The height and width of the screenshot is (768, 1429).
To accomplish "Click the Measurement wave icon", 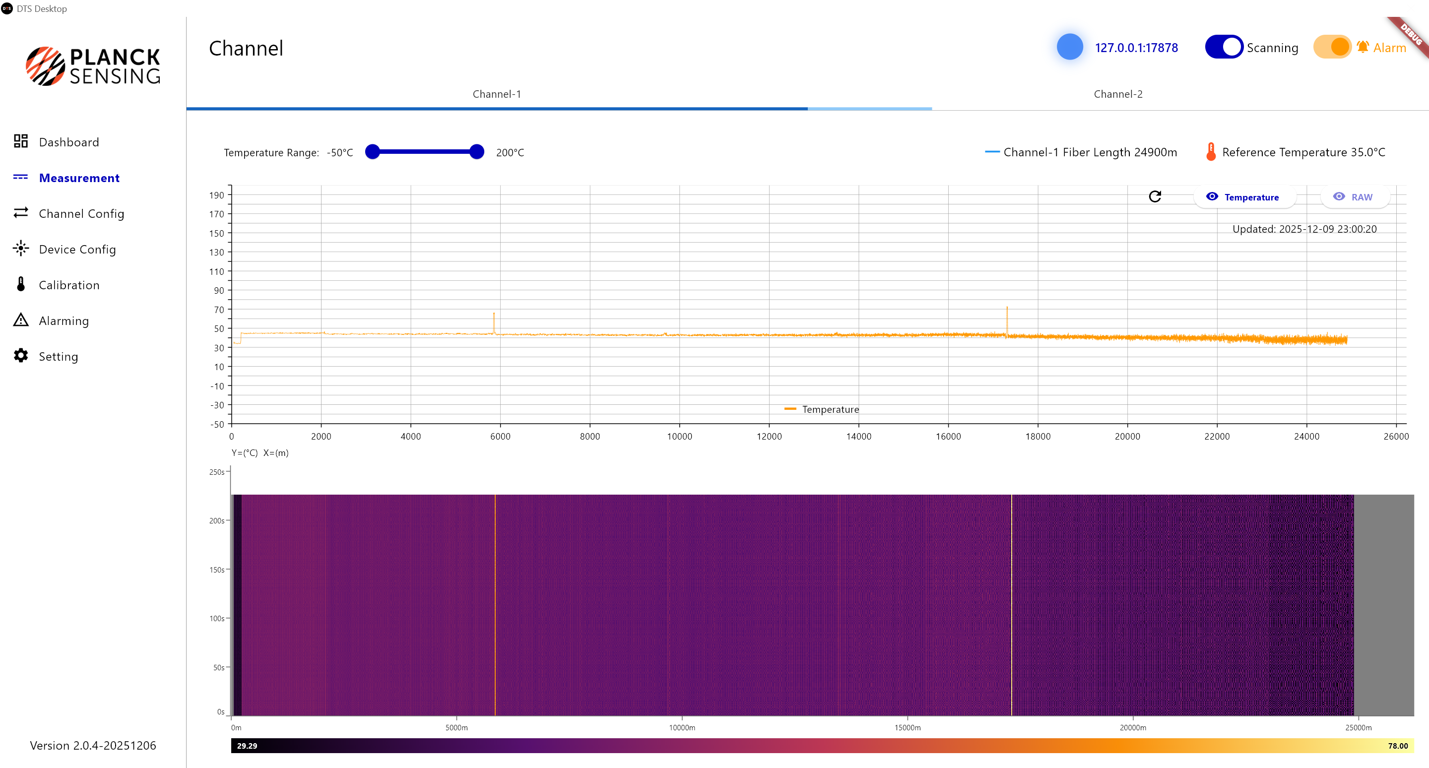I will (x=20, y=178).
